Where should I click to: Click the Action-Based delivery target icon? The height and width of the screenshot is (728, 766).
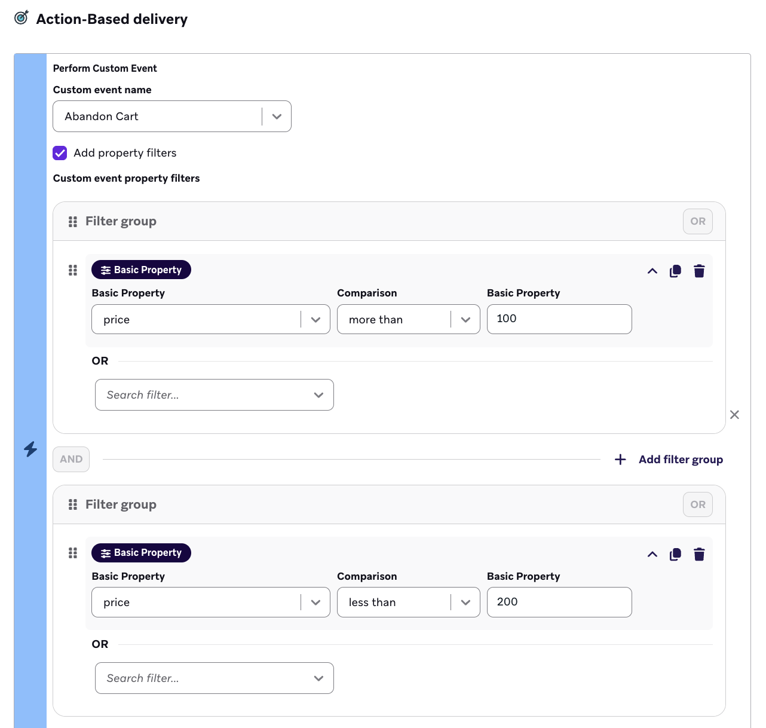22,17
